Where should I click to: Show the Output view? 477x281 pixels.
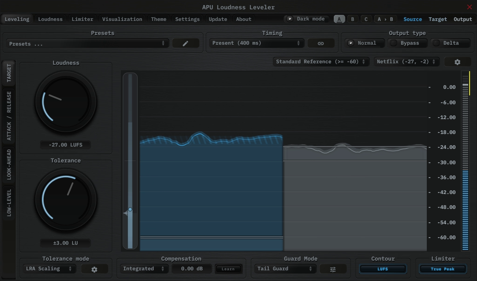pos(463,19)
